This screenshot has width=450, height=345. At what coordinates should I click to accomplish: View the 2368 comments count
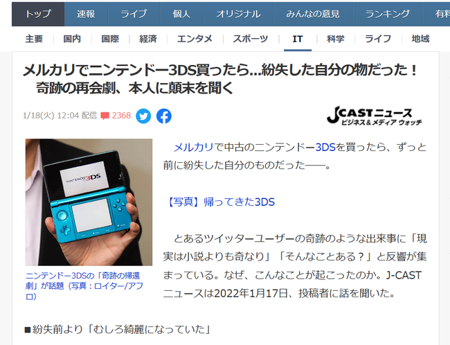(x=121, y=116)
